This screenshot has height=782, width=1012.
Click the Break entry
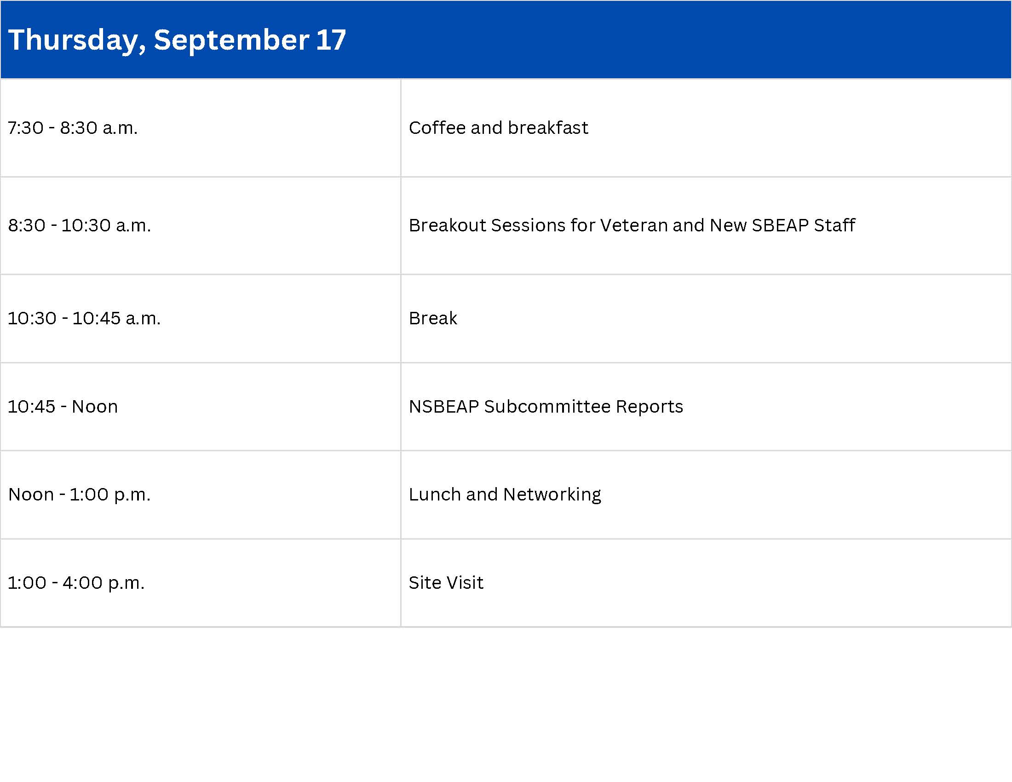click(433, 318)
